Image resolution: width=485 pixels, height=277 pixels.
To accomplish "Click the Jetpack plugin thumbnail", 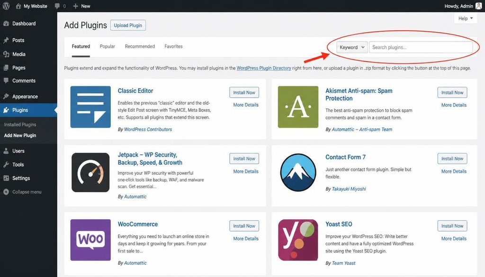I will 90,172.
